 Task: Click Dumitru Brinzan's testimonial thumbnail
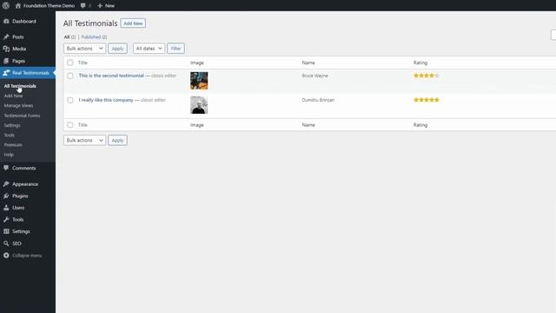coord(199,105)
